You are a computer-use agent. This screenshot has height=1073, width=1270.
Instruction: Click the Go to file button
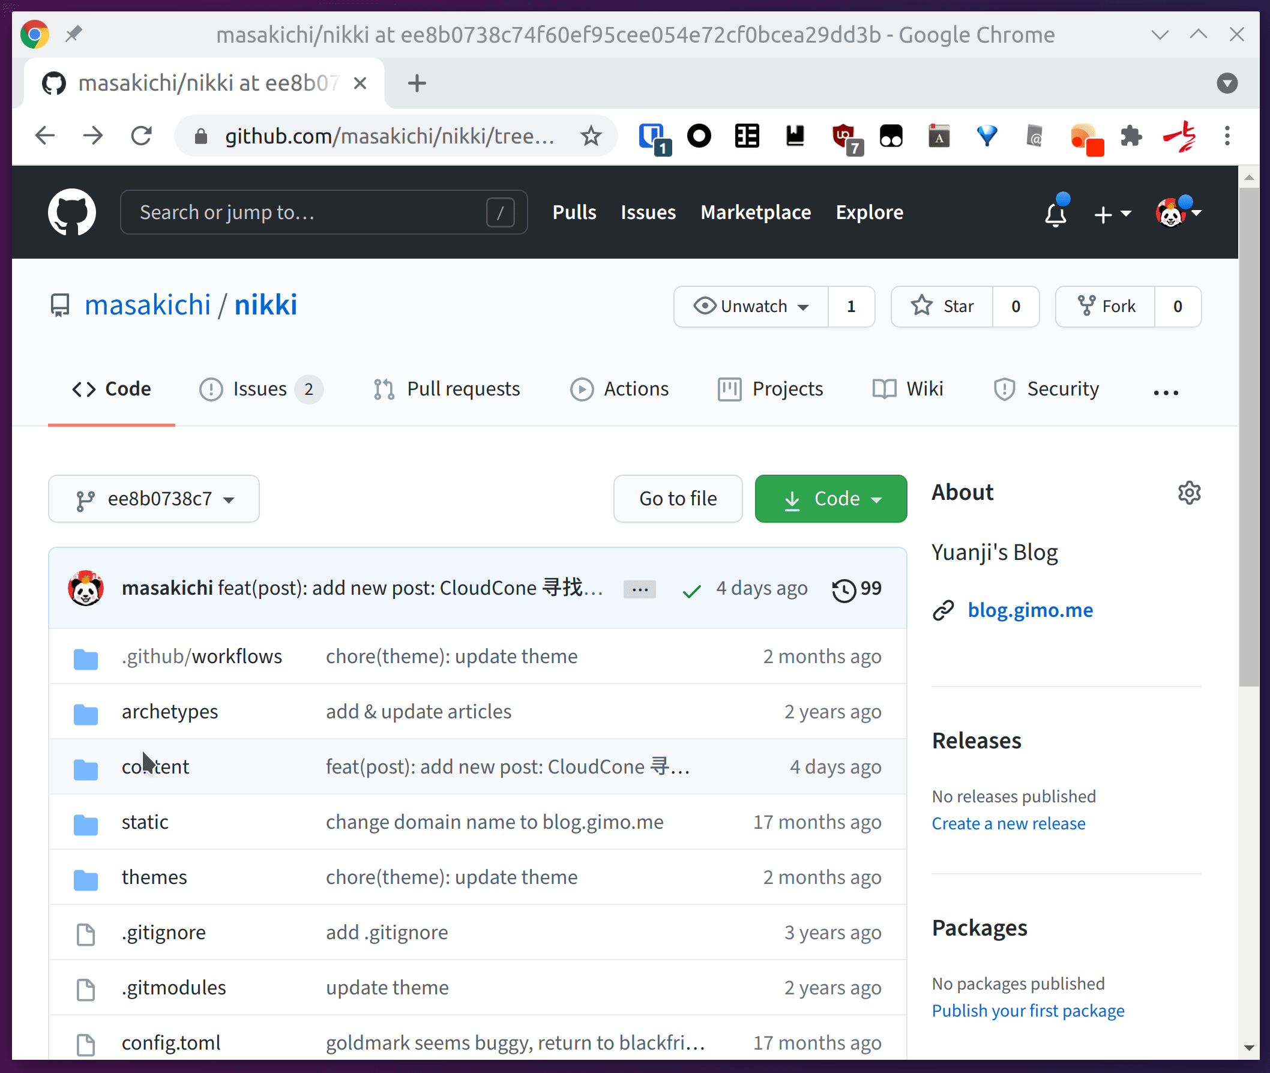[x=678, y=499]
